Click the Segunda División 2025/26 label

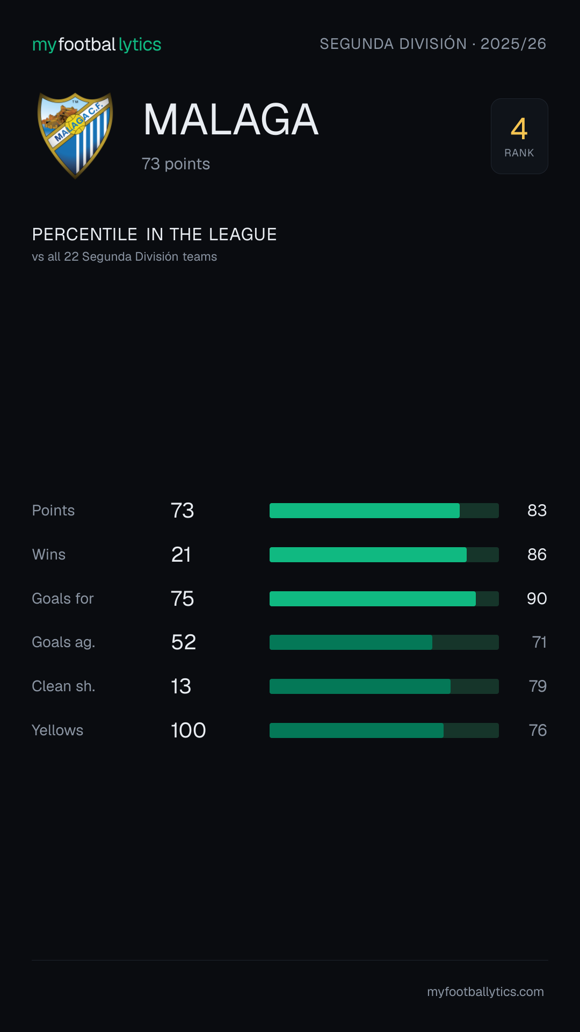[433, 44]
